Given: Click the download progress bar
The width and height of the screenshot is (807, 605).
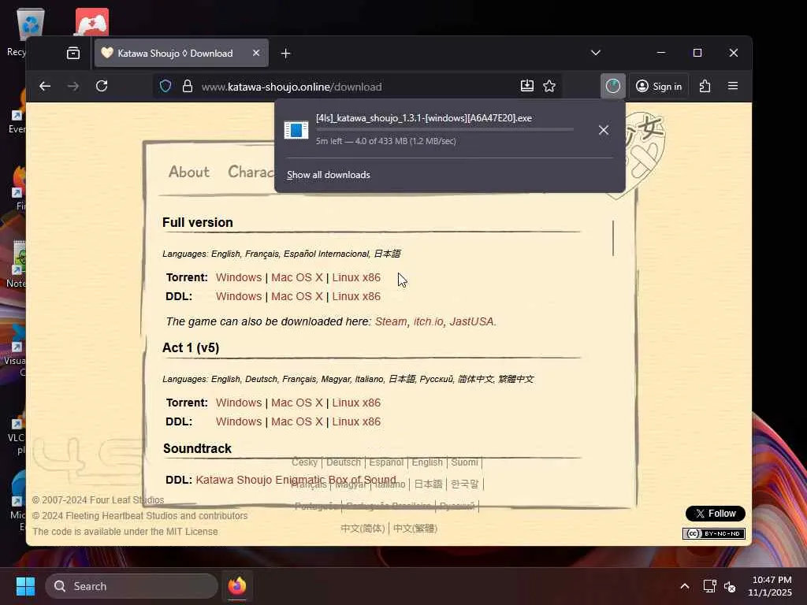Looking at the screenshot, I should pyautogui.click(x=444, y=130).
